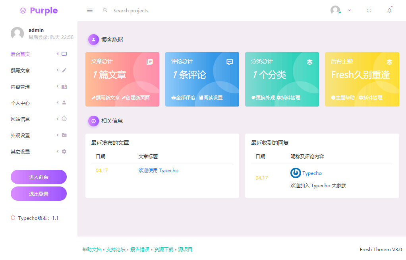
Task: Click the layers icon on 分类总计 card
Action: [x=309, y=62]
